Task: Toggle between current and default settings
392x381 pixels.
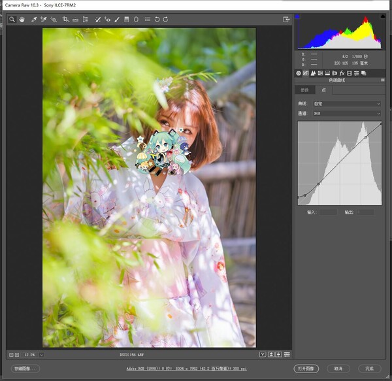Action: tap(287, 354)
